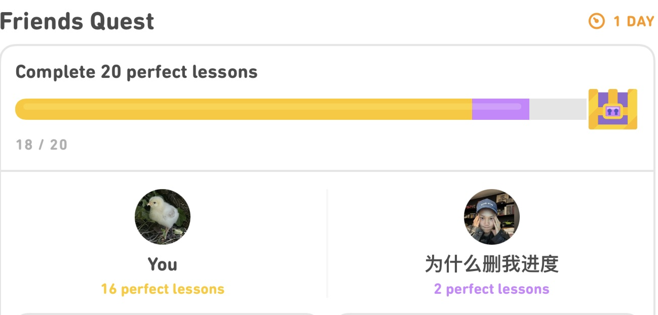Open your chick profile avatar

click(x=162, y=217)
